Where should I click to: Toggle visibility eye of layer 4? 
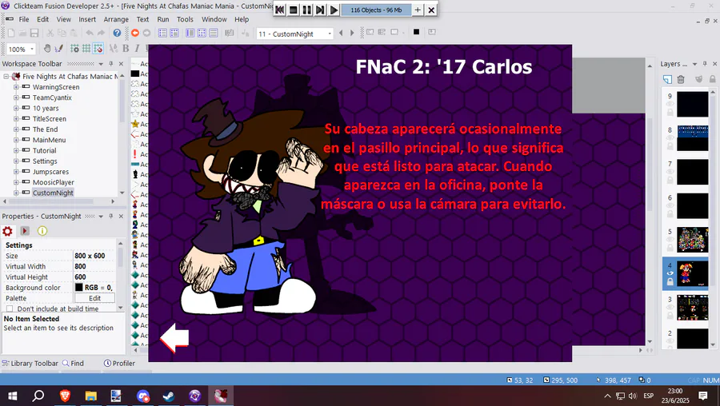click(x=670, y=273)
